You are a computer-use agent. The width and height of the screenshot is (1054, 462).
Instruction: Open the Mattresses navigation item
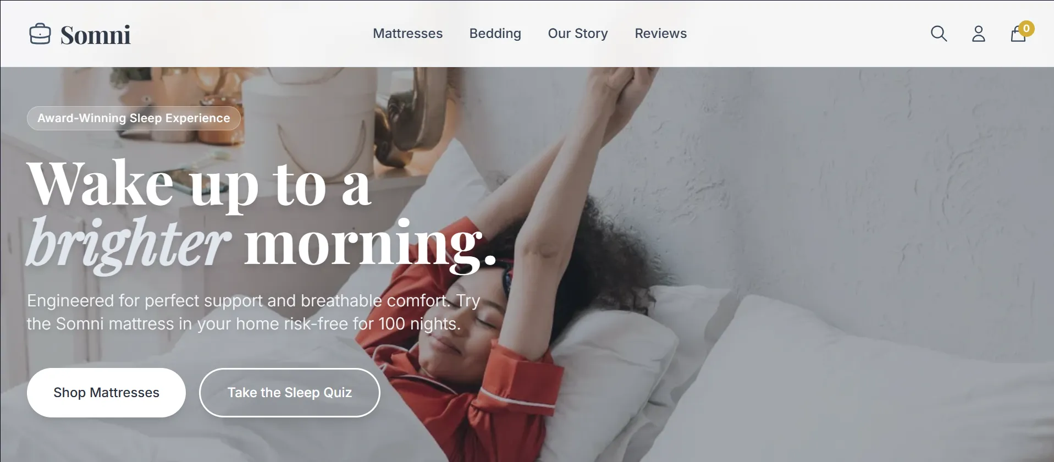pyautogui.click(x=407, y=34)
